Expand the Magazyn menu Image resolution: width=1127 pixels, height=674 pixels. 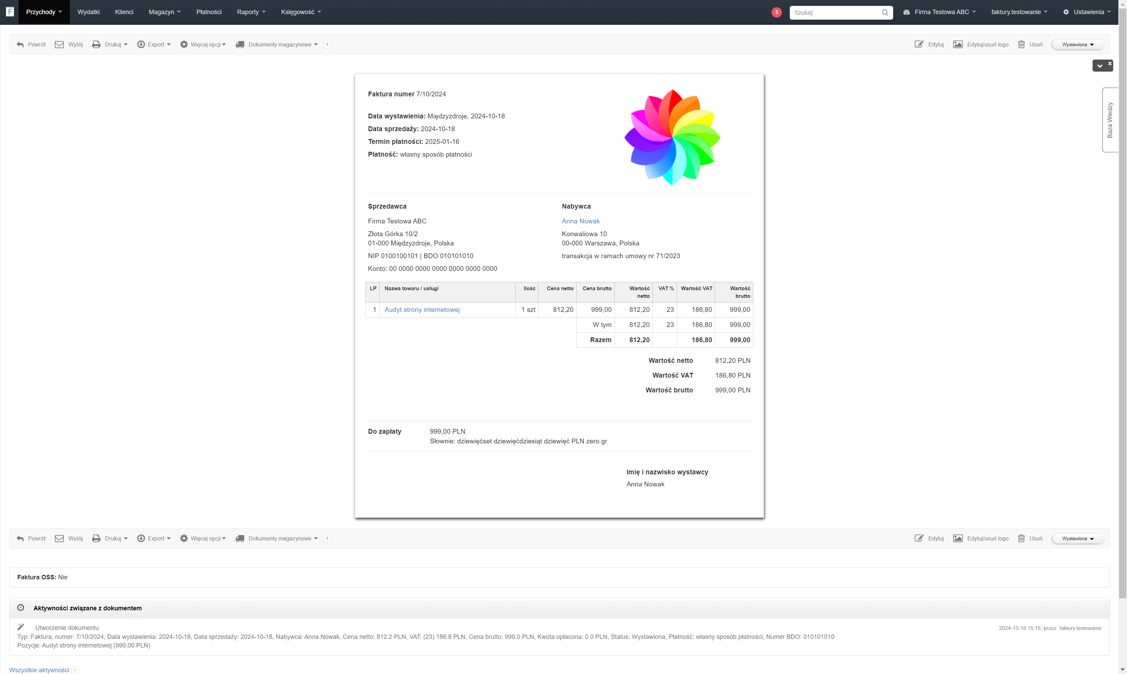pos(165,12)
